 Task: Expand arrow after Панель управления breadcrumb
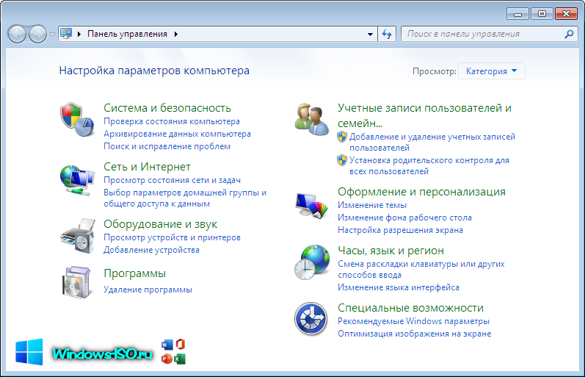[175, 34]
